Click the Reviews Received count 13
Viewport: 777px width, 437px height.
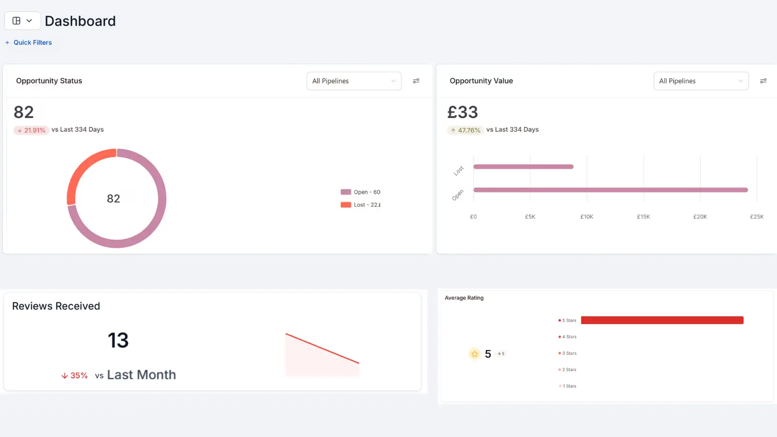[118, 341]
